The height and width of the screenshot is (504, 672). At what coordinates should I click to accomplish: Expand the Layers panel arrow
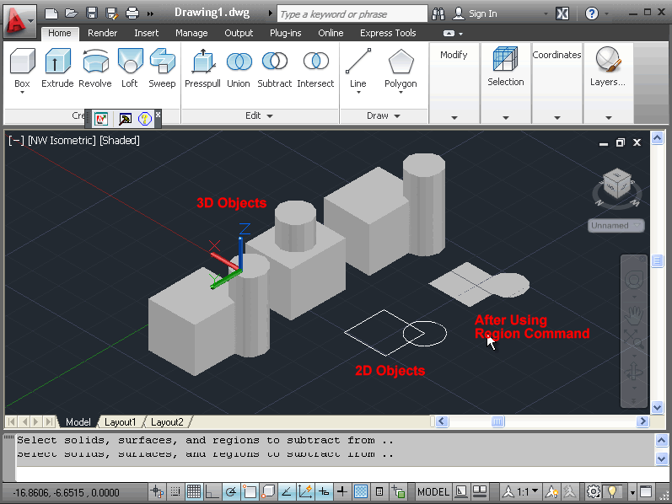pos(609,117)
